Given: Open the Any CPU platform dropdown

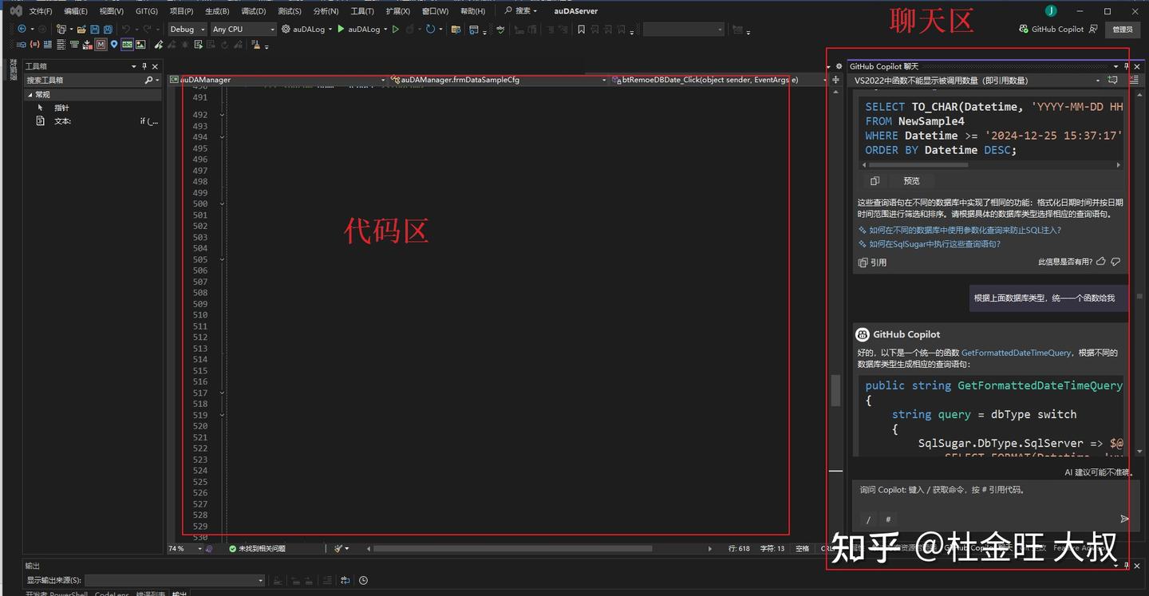Looking at the screenshot, I should pyautogui.click(x=243, y=29).
